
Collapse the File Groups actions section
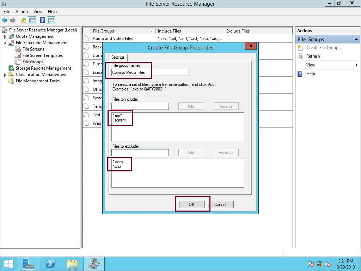[x=356, y=40]
